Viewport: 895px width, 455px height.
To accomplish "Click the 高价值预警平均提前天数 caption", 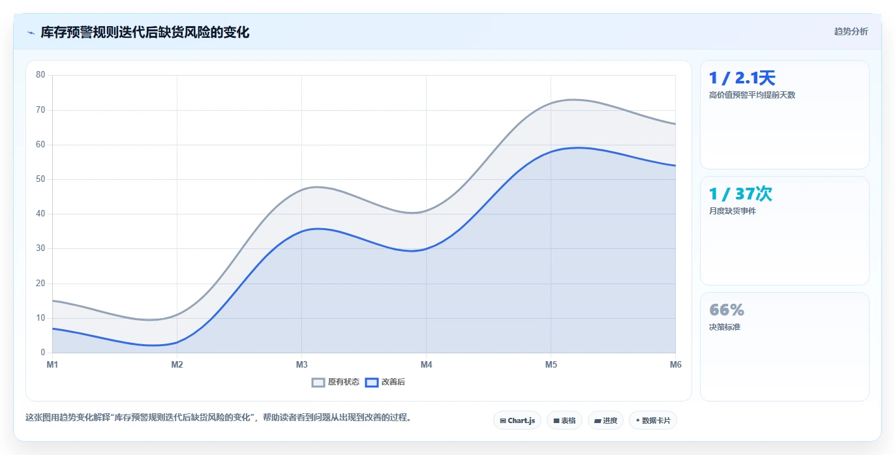I will (x=752, y=95).
